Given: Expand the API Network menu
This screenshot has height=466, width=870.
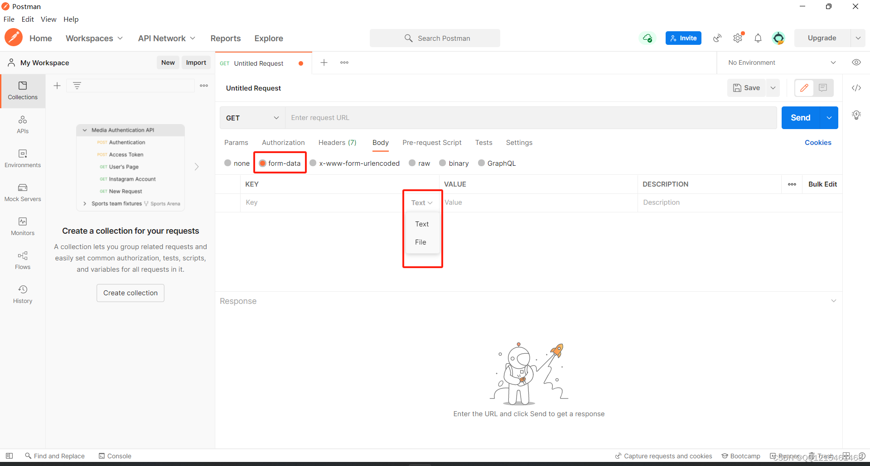Looking at the screenshot, I should click(167, 38).
